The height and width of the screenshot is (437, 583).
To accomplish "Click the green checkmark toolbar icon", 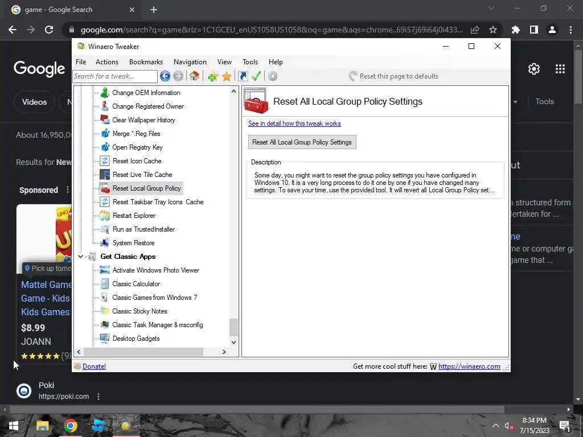I will pyautogui.click(x=256, y=76).
